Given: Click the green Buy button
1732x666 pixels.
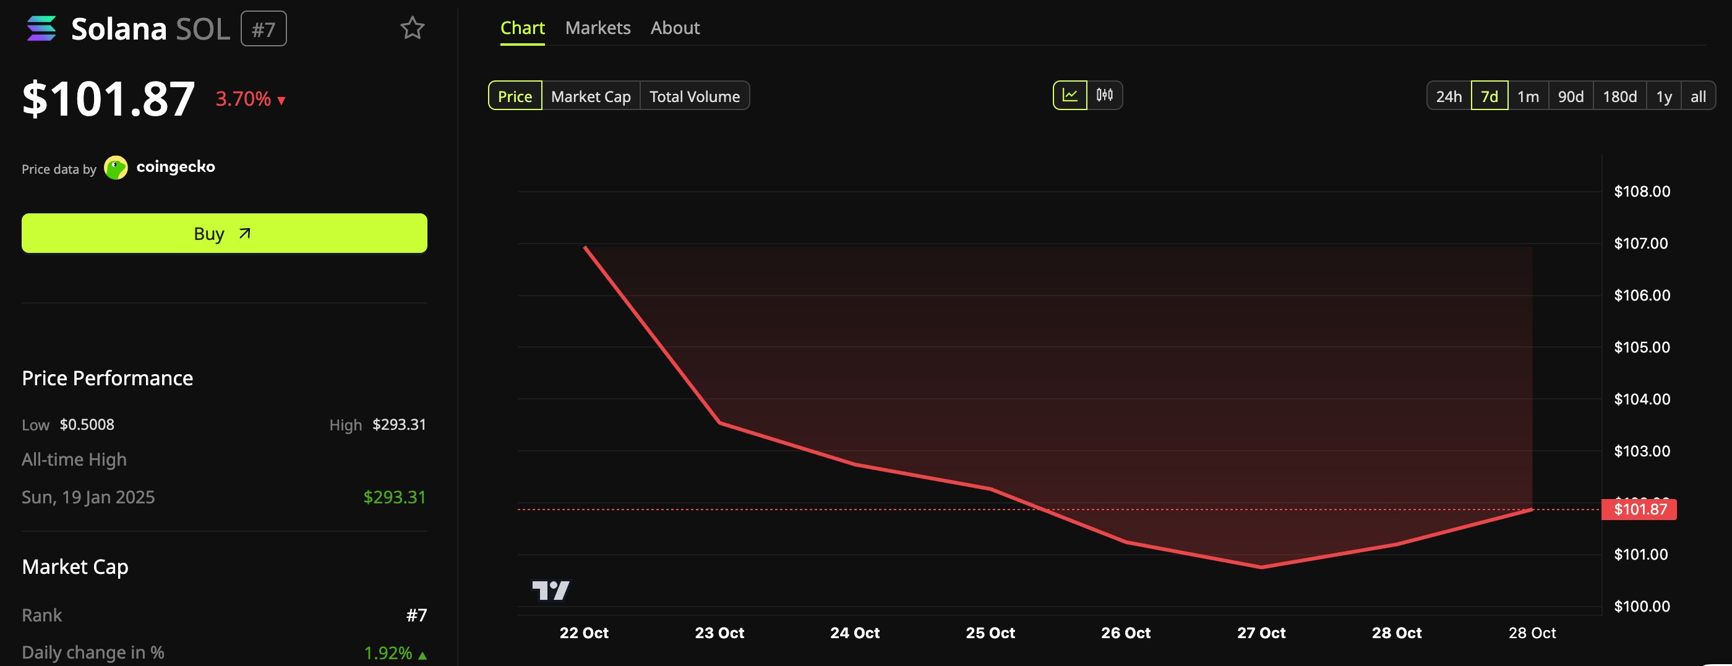Looking at the screenshot, I should tap(225, 233).
